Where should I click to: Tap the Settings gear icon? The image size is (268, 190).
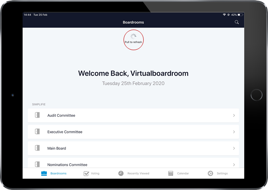click(210, 173)
